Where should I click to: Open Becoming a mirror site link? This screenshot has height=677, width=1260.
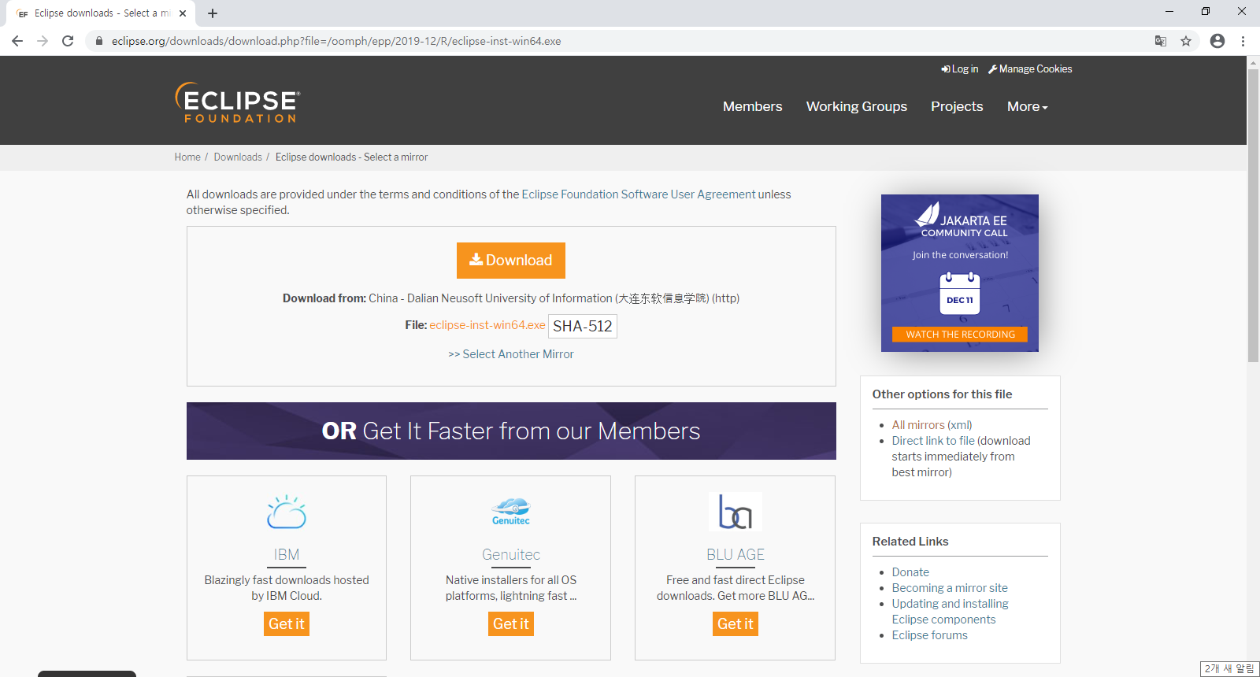950,588
